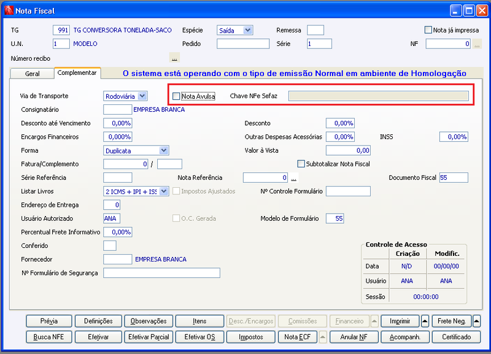
Task: Toggle Subtotalizar Nota Fiscal checkbox
Action: point(301,164)
